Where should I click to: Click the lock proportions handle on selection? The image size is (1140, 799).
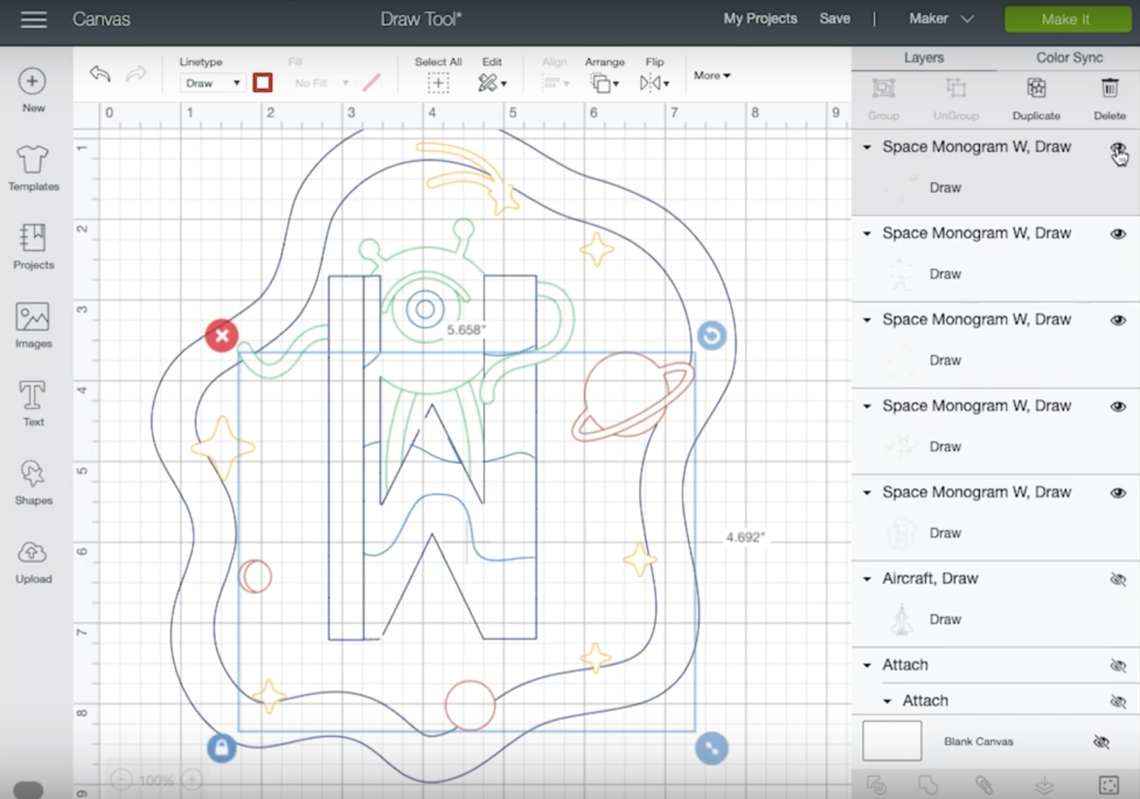pos(221,748)
